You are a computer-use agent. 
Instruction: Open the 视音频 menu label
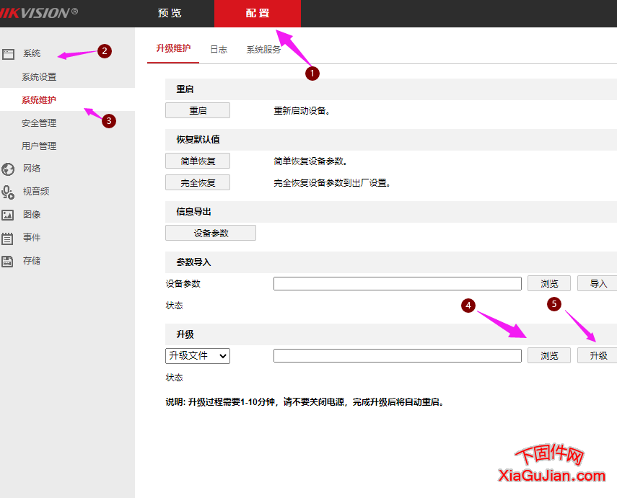coord(36,192)
